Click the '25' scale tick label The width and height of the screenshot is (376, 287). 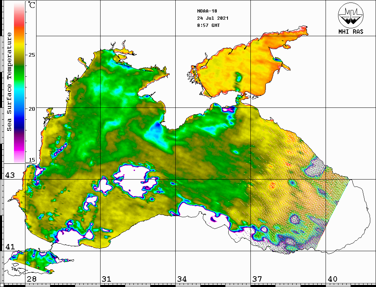tap(31, 55)
